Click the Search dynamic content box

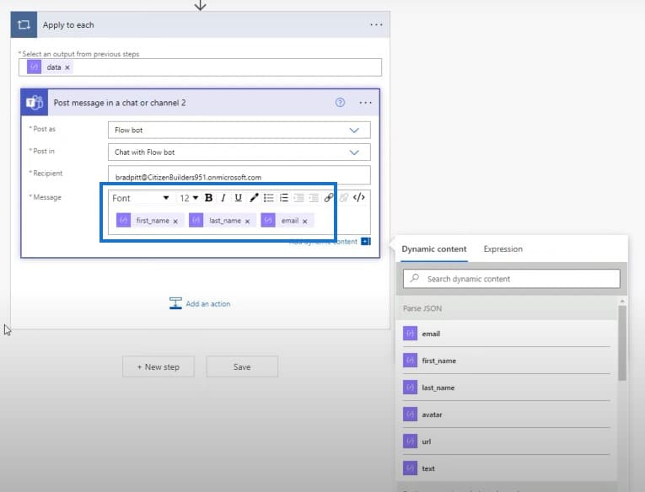coord(511,279)
